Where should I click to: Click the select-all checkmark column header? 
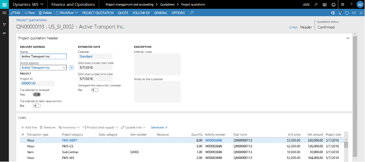tap(23, 135)
